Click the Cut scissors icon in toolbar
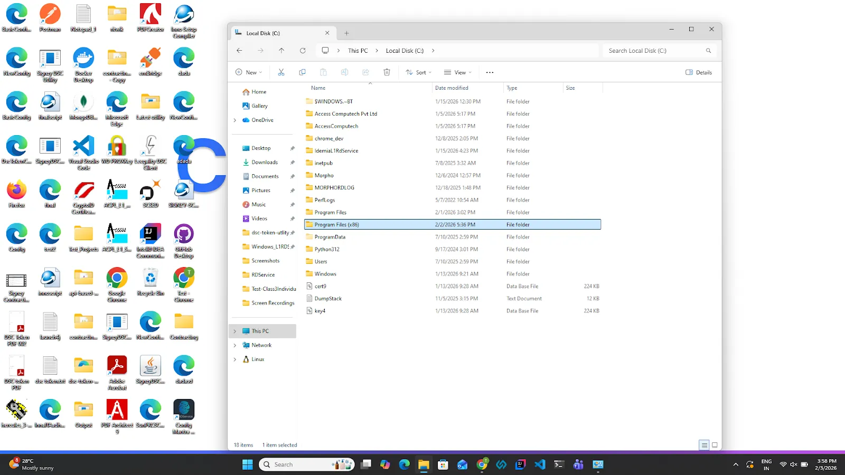This screenshot has height=475, width=845. point(281,72)
